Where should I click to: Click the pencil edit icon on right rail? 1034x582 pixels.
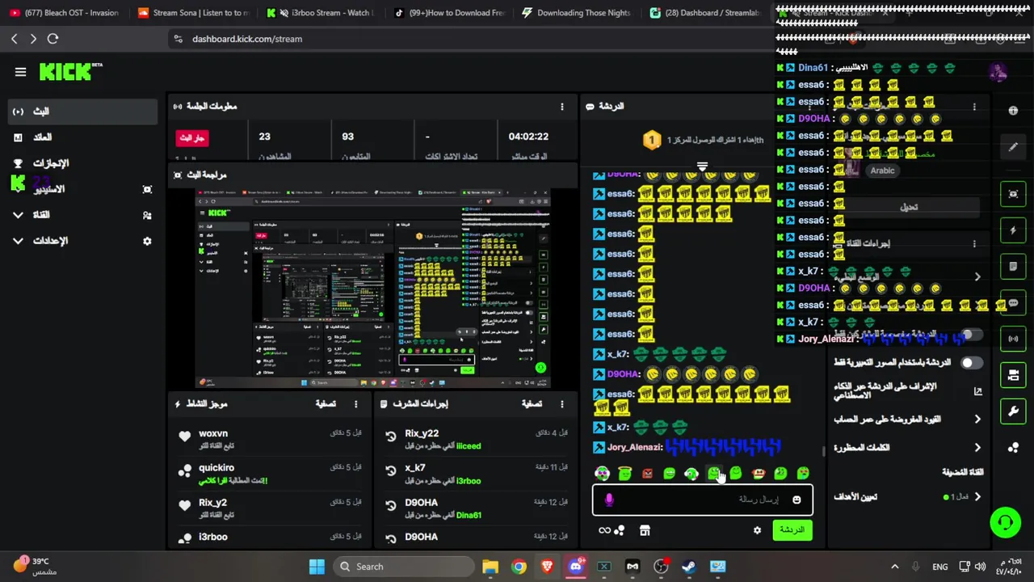tap(1013, 147)
